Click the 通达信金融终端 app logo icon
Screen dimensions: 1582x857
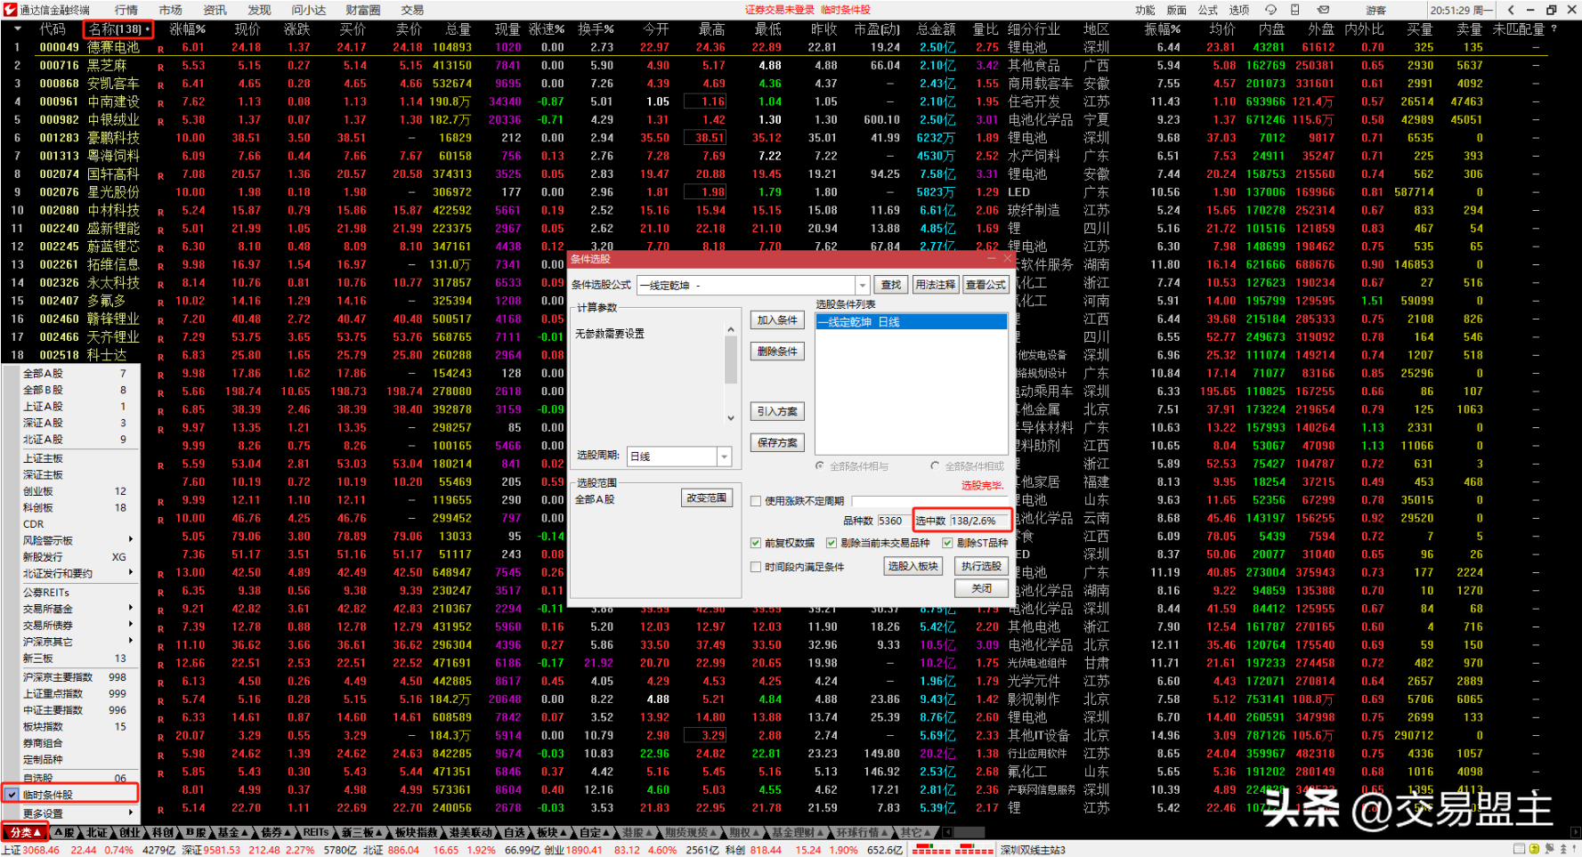tap(10, 10)
